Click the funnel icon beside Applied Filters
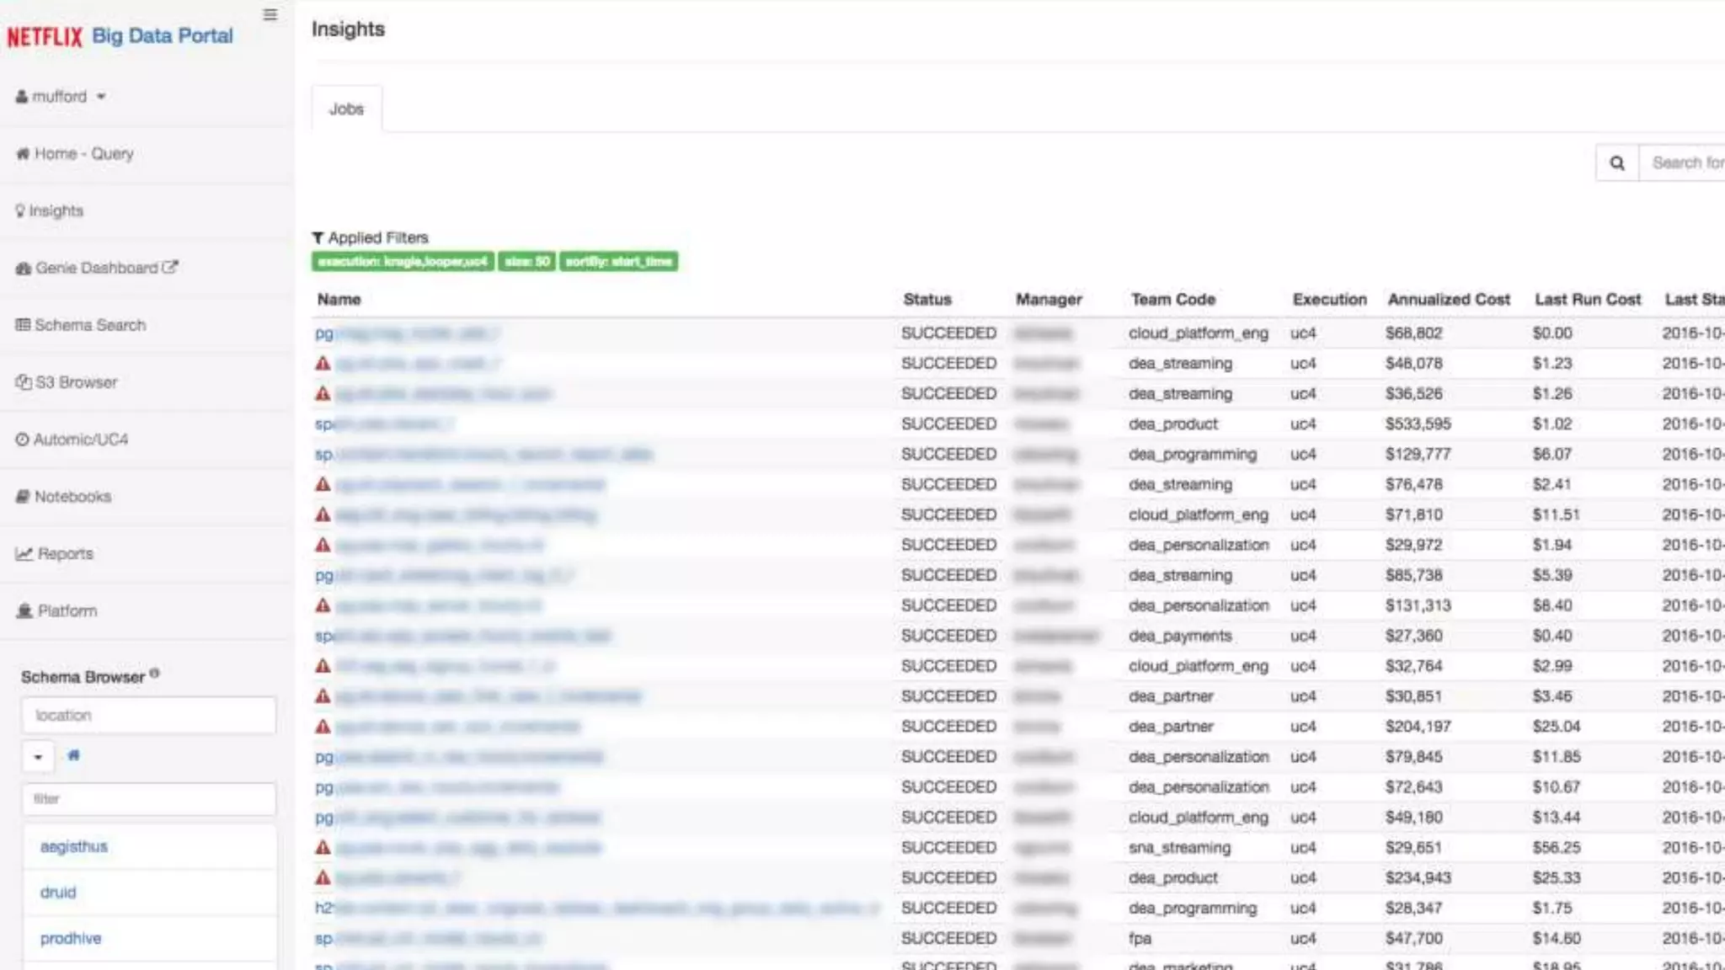The width and height of the screenshot is (1725, 970). click(318, 238)
